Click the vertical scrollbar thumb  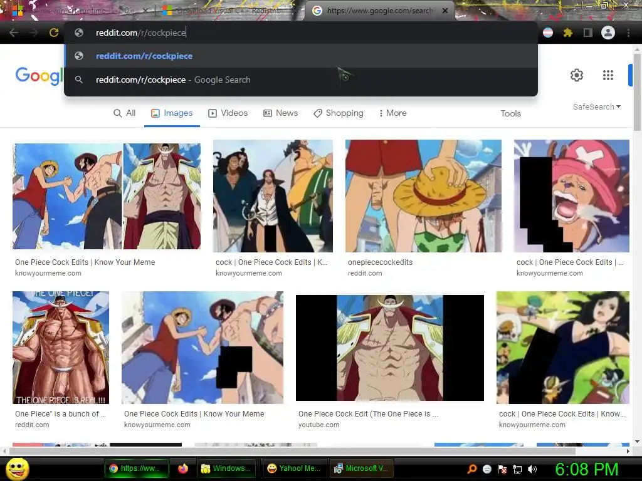click(637, 93)
